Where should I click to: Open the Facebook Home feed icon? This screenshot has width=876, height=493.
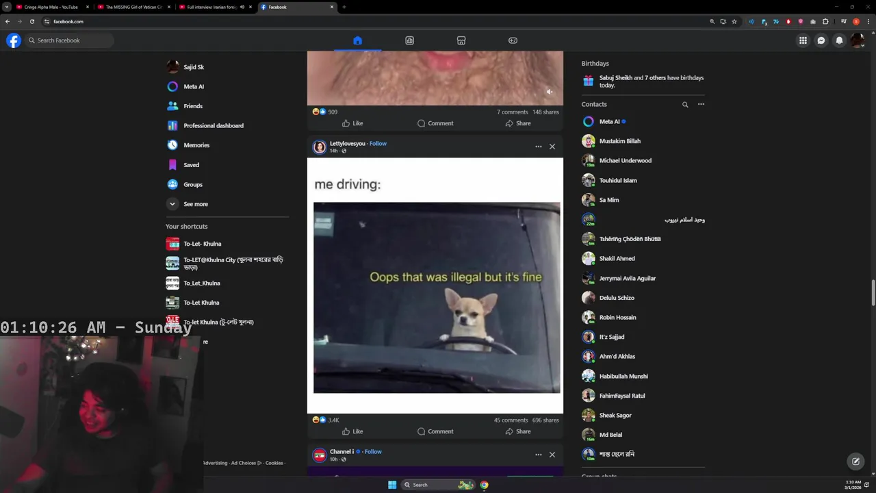coord(357,40)
